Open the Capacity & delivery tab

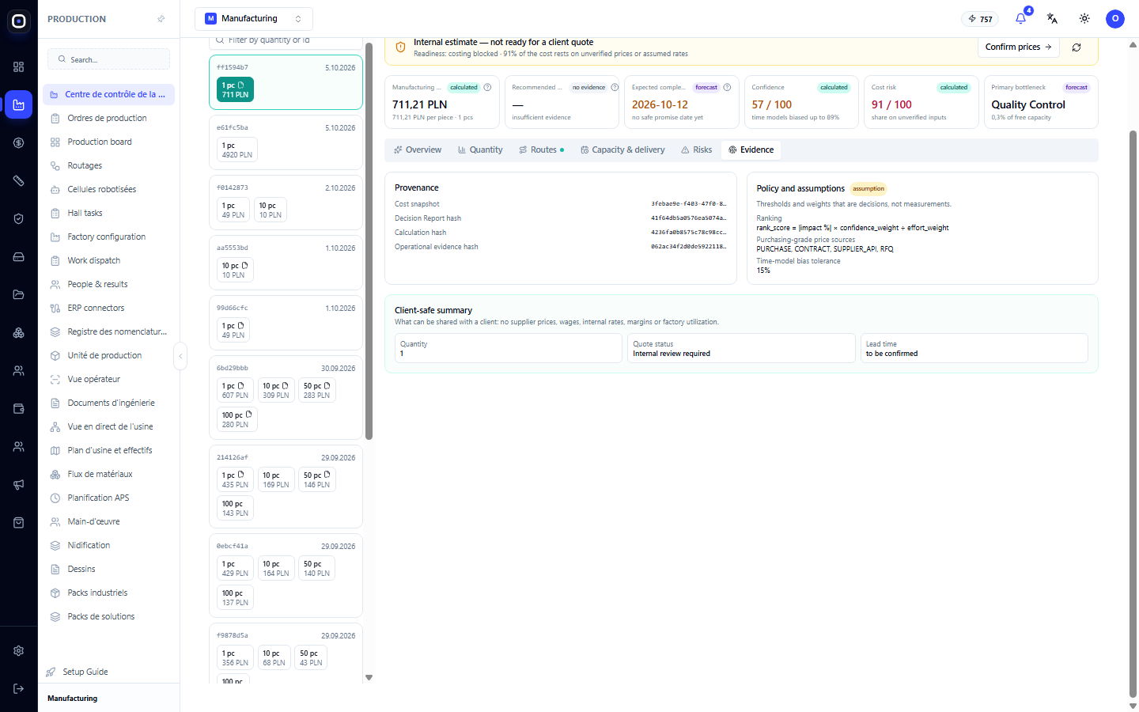(622, 150)
